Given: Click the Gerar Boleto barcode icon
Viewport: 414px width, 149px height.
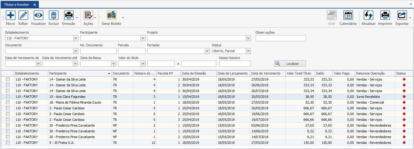Looking at the screenshot, I should tap(111, 15).
